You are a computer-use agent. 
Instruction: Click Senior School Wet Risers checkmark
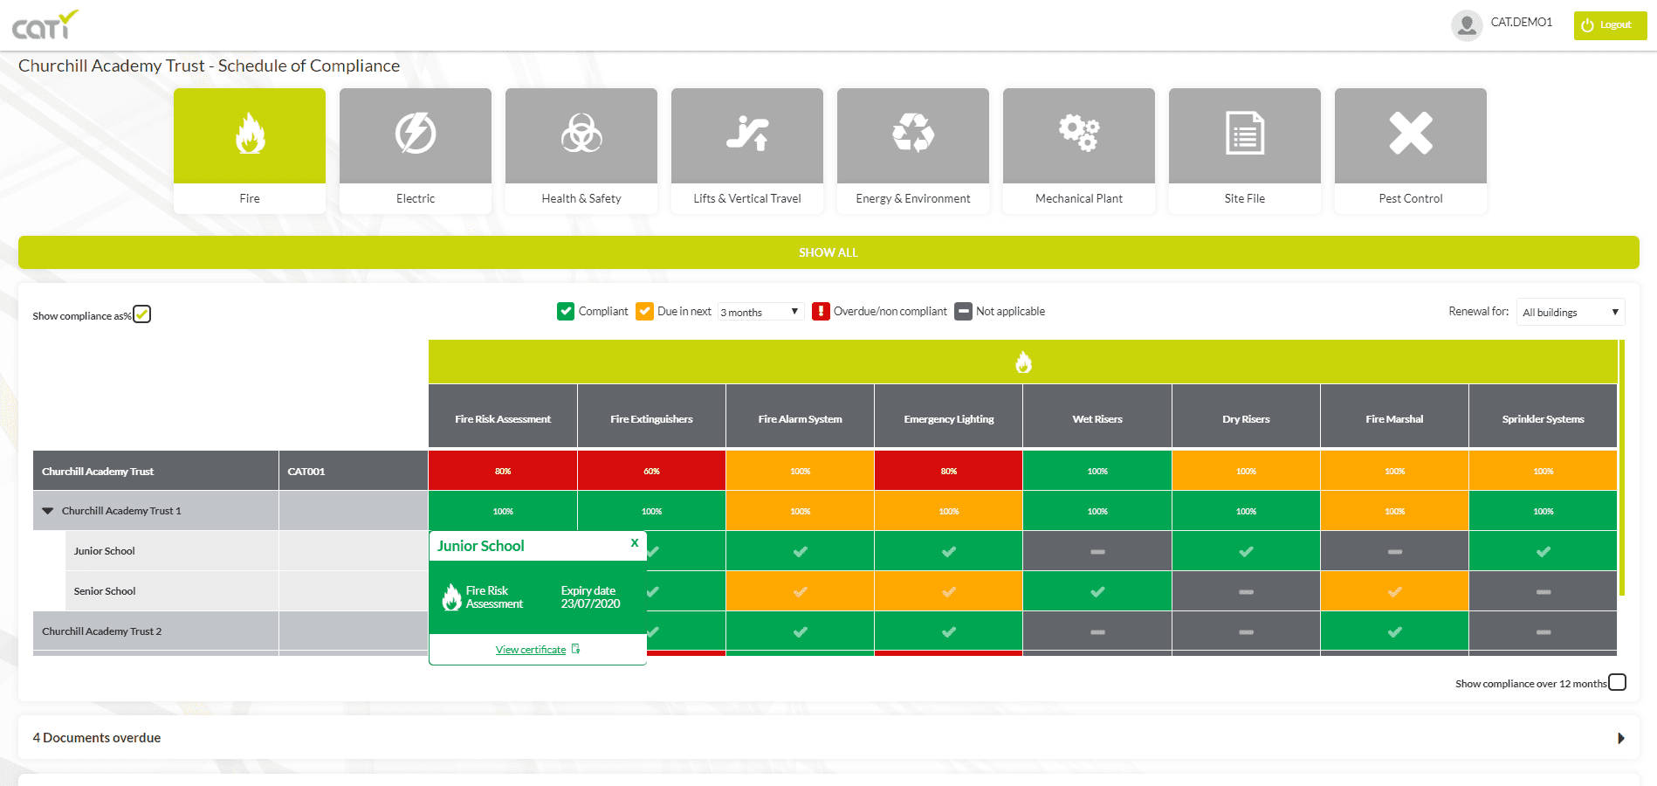pyautogui.click(x=1097, y=591)
